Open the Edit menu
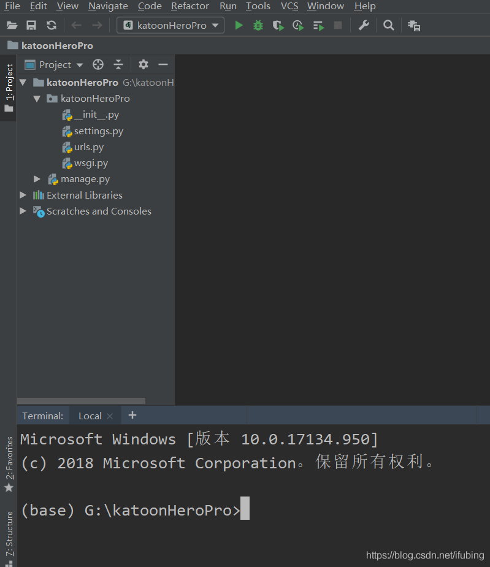This screenshot has width=490, height=567. tap(39, 6)
